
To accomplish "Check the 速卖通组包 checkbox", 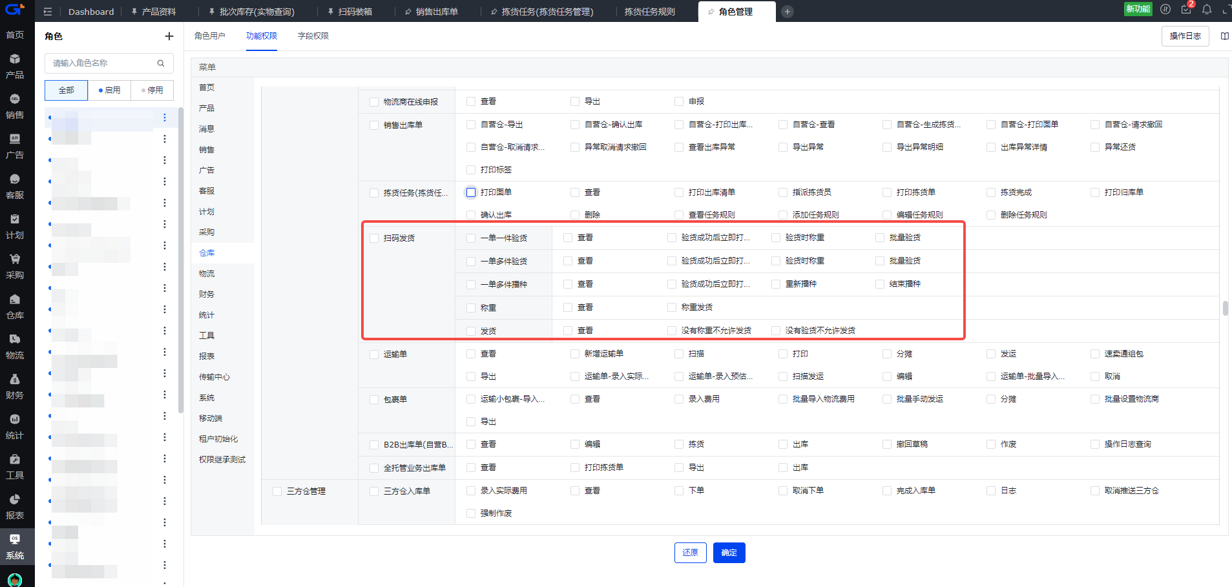I will click(x=1095, y=354).
